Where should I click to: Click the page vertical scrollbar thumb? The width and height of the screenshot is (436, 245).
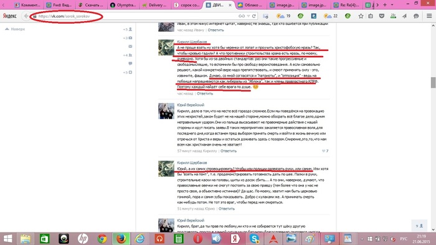[x=433, y=83]
